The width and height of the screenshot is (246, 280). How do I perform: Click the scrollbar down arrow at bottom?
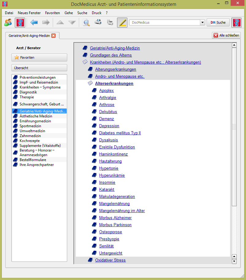pyautogui.click(x=234, y=262)
